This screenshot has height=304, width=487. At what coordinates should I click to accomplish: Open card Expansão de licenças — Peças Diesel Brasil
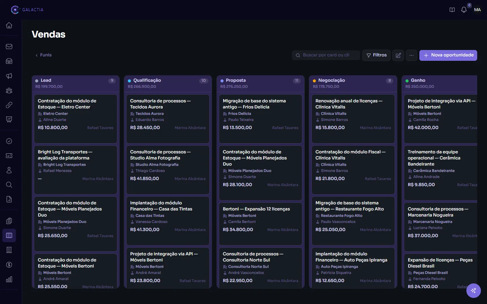(441, 271)
